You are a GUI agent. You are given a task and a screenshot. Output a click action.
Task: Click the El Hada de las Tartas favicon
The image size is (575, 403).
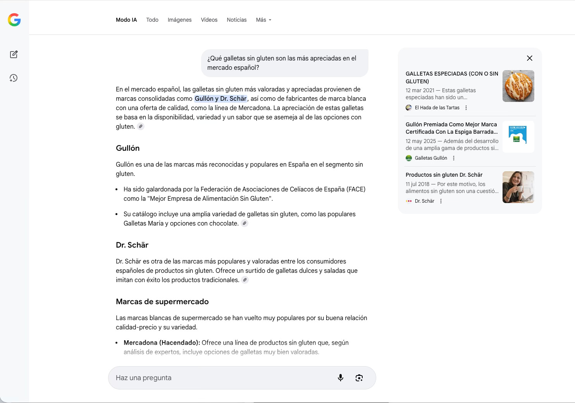(x=409, y=108)
